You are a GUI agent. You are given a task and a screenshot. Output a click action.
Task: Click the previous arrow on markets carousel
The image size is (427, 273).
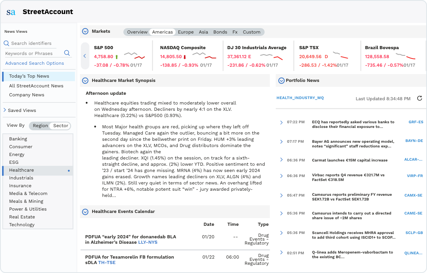(x=85, y=56)
